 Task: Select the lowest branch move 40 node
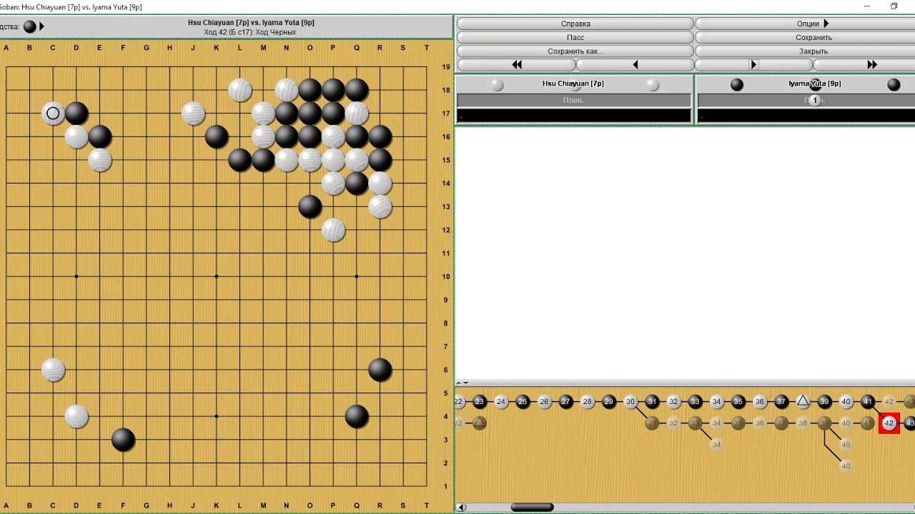click(x=846, y=466)
